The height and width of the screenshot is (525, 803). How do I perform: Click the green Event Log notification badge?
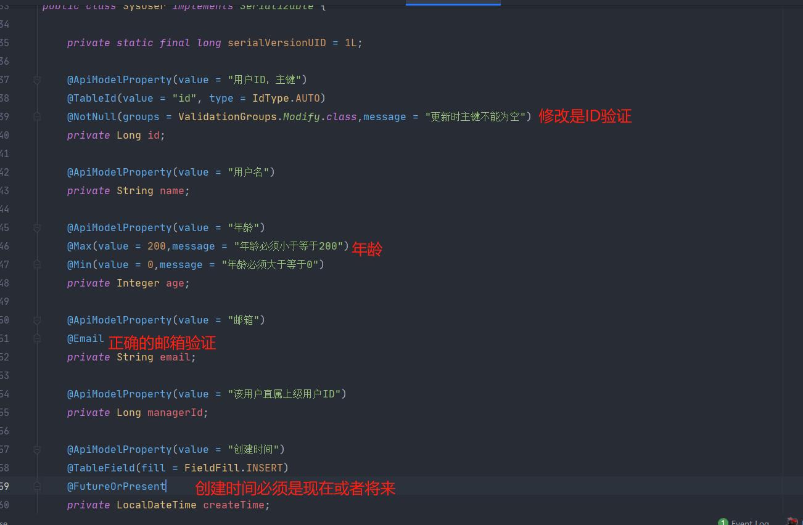tap(723, 522)
